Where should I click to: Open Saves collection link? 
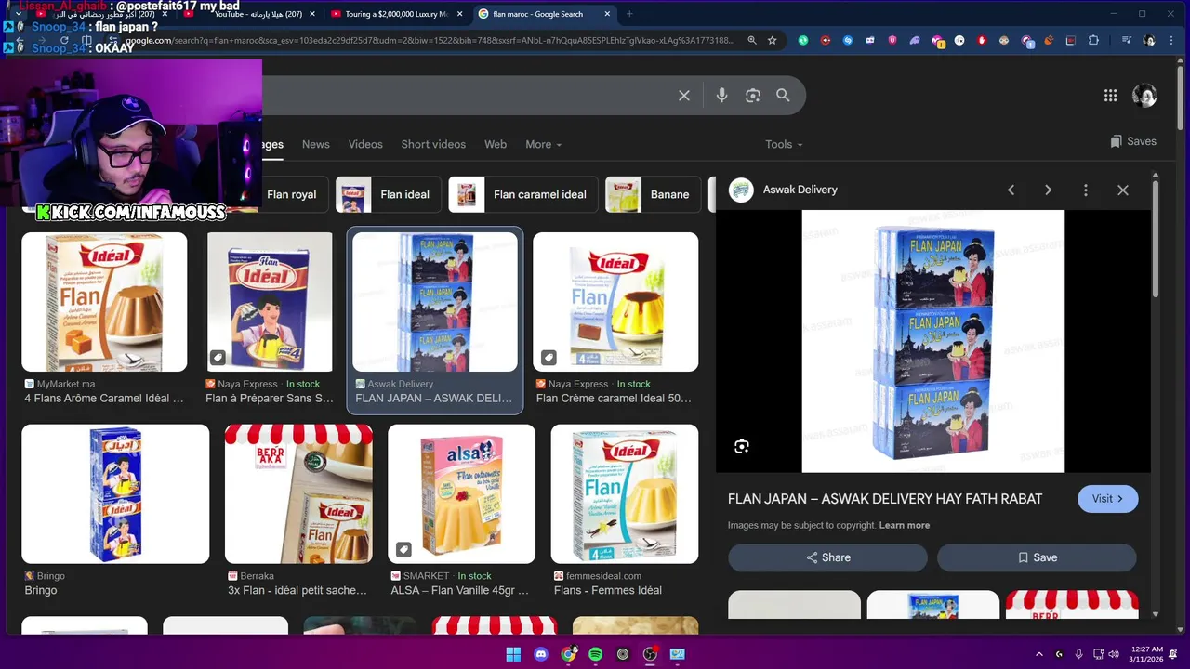[x=1133, y=141]
